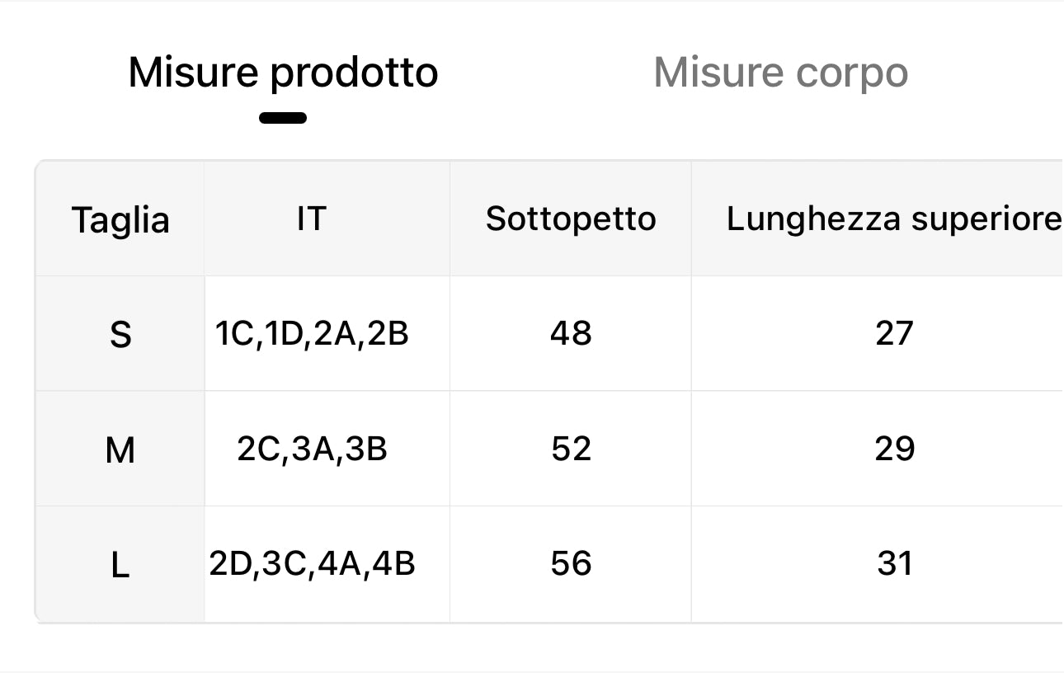Select the size L cell
The height and width of the screenshot is (673, 1064).
[x=120, y=565]
